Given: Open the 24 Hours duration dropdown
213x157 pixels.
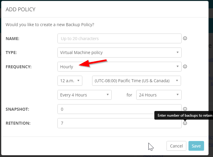Looking at the screenshot, I should [158, 95].
